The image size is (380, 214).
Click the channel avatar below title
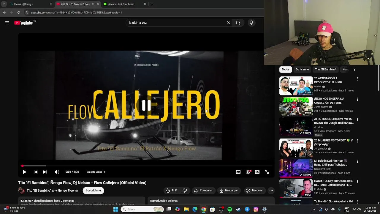click(21, 191)
